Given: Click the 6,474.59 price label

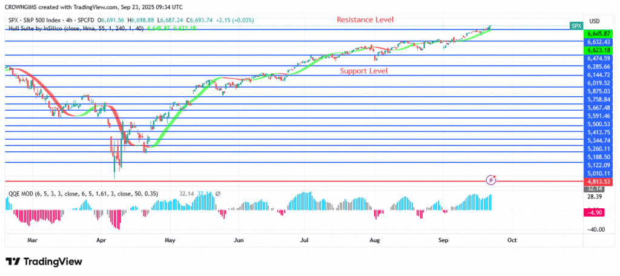Looking at the screenshot, I should [x=599, y=58].
